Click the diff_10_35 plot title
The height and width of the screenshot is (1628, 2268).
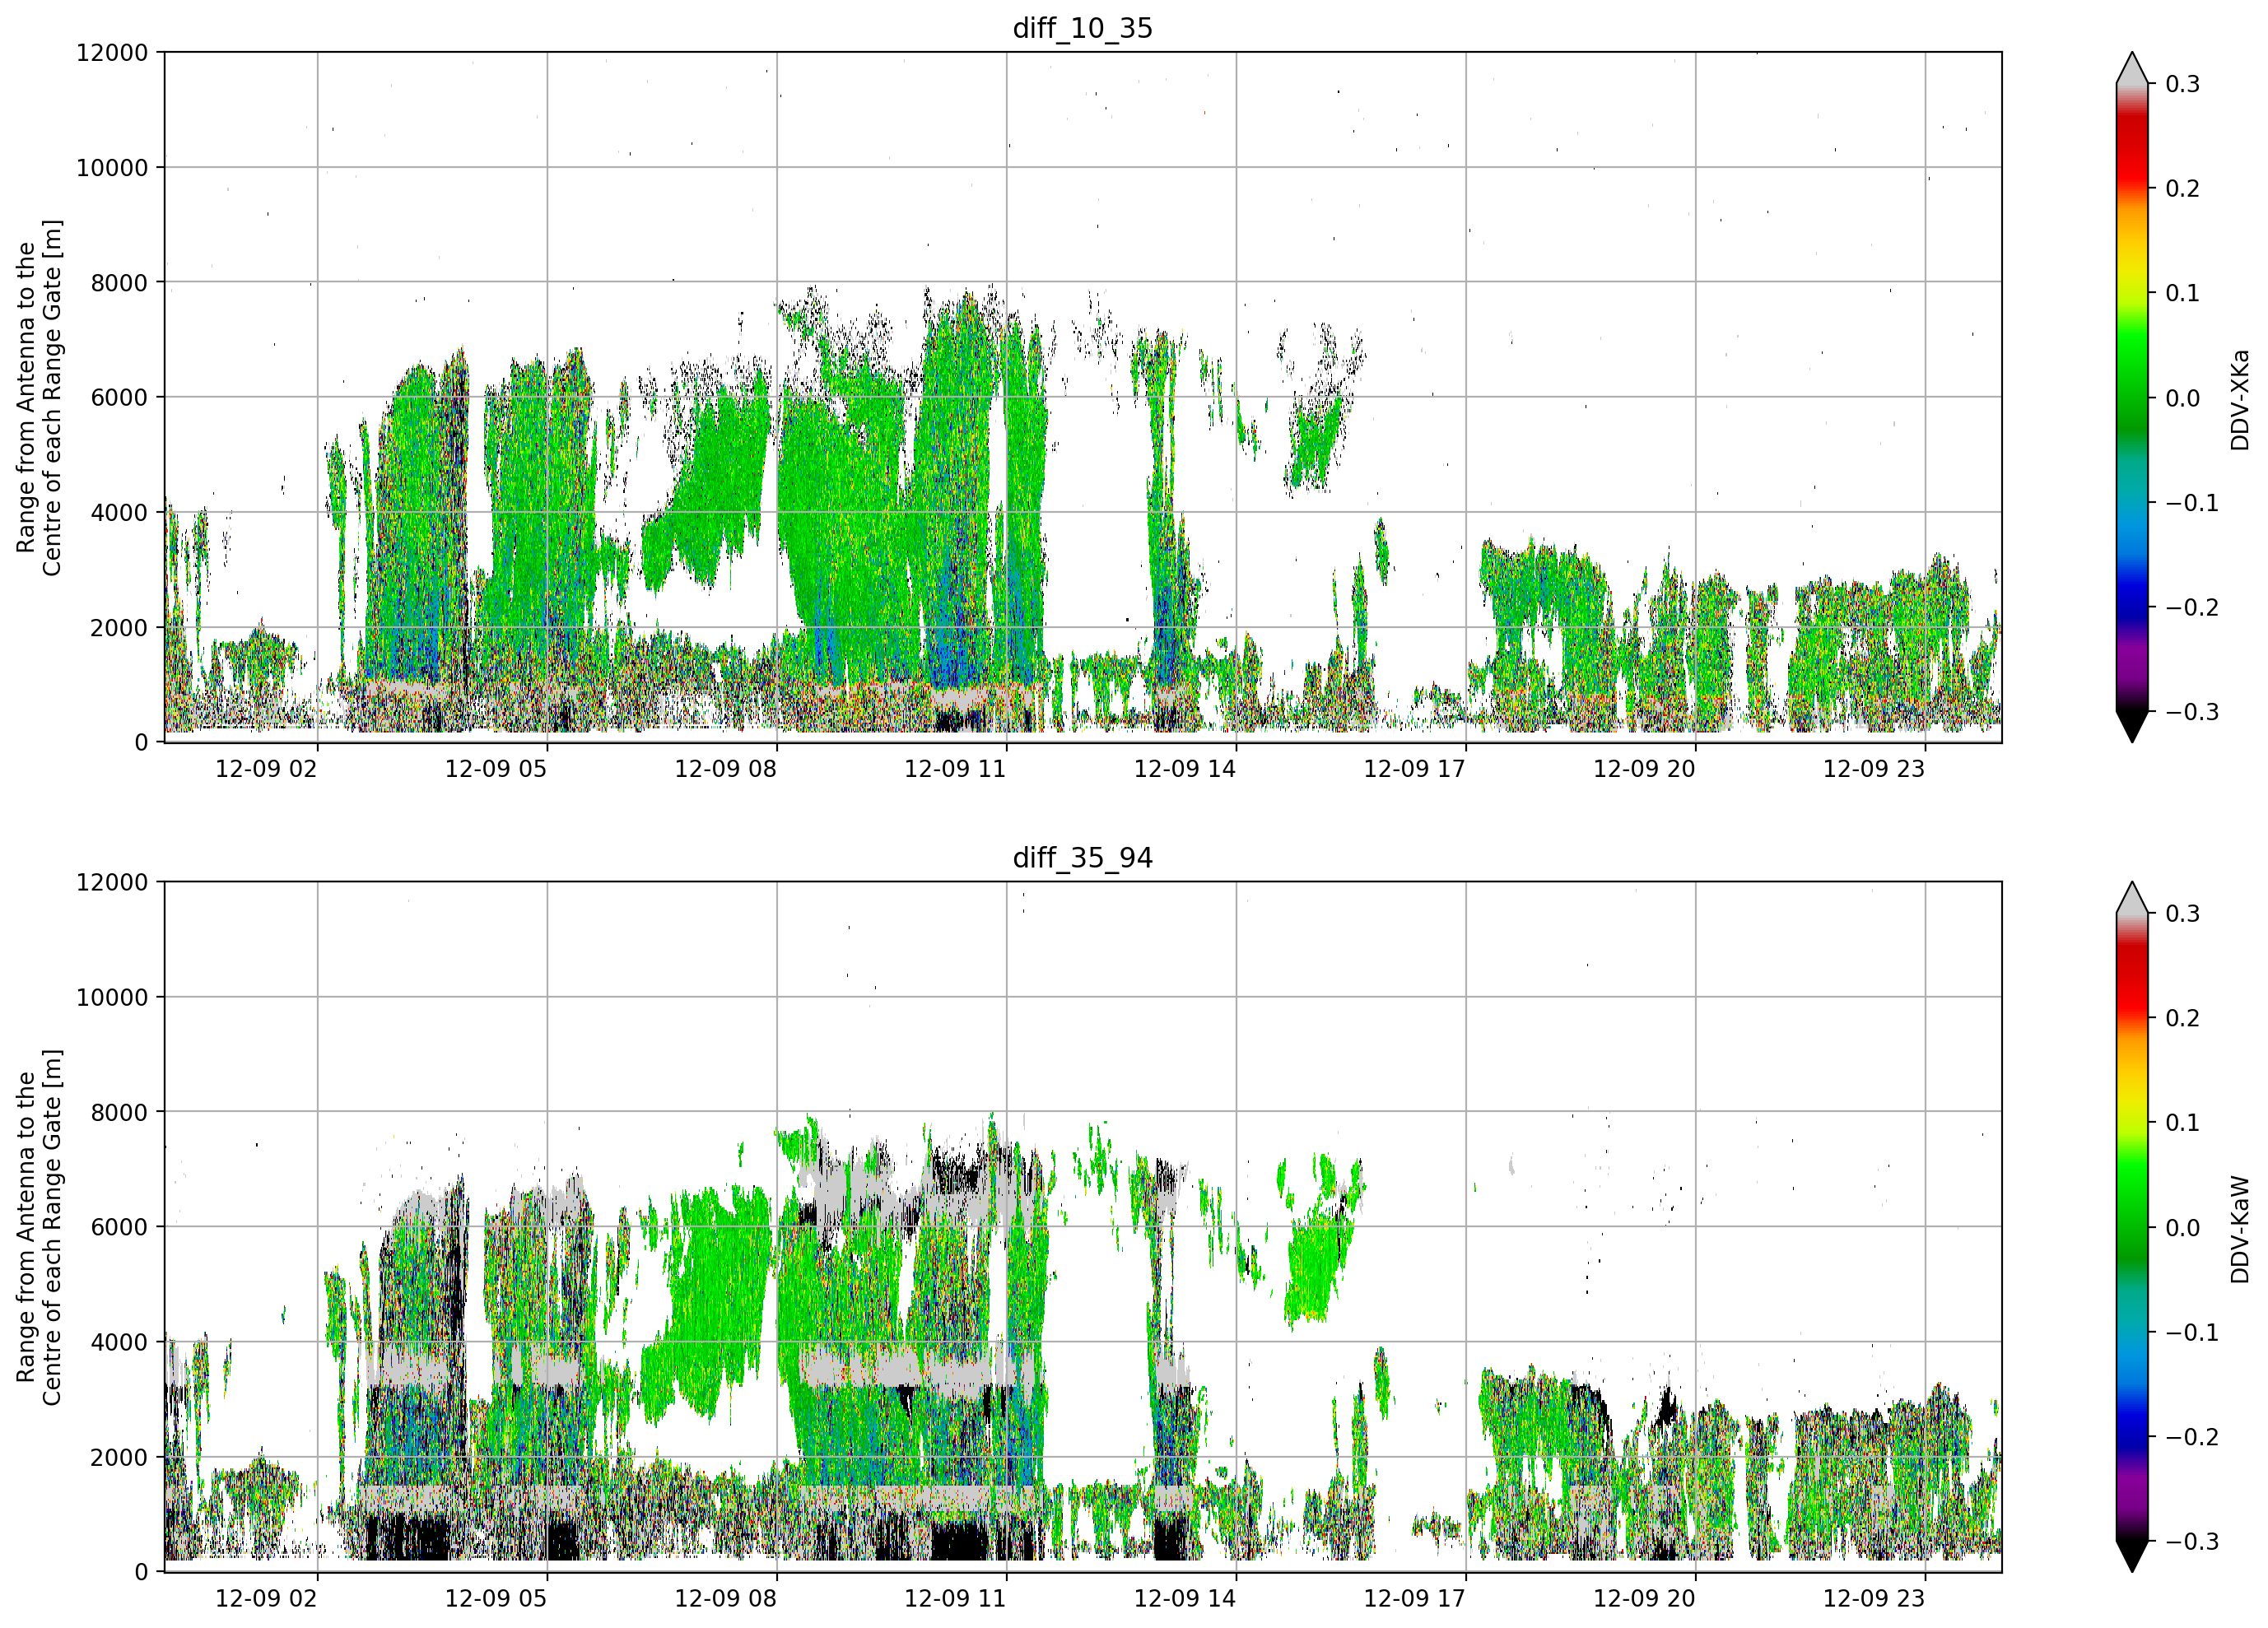click(1082, 28)
